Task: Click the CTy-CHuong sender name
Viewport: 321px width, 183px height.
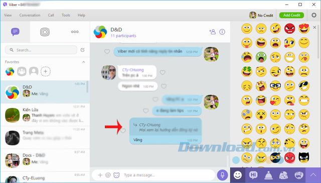Action: (x=133, y=70)
